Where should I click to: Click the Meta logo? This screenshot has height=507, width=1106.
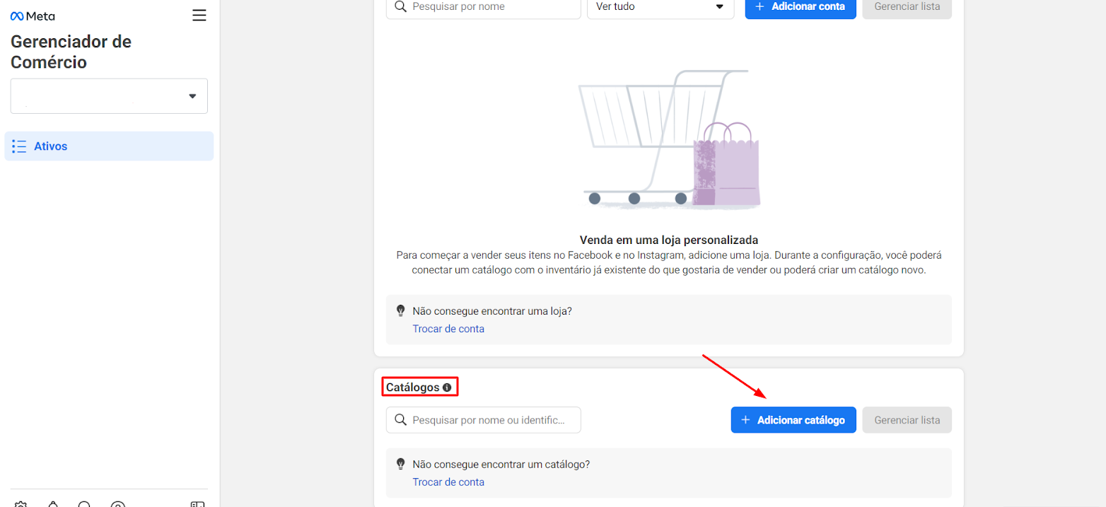33,16
